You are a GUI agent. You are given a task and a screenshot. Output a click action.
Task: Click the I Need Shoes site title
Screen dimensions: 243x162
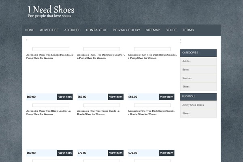[x=51, y=9]
